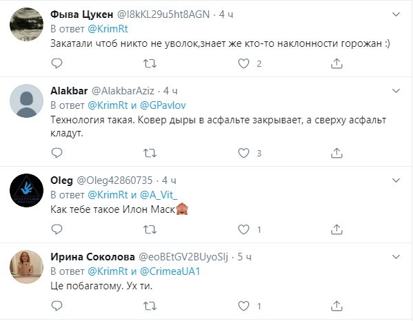This screenshot has width=413, height=321.
Task: Open the @GPavlov mention link
Action: click(x=163, y=105)
